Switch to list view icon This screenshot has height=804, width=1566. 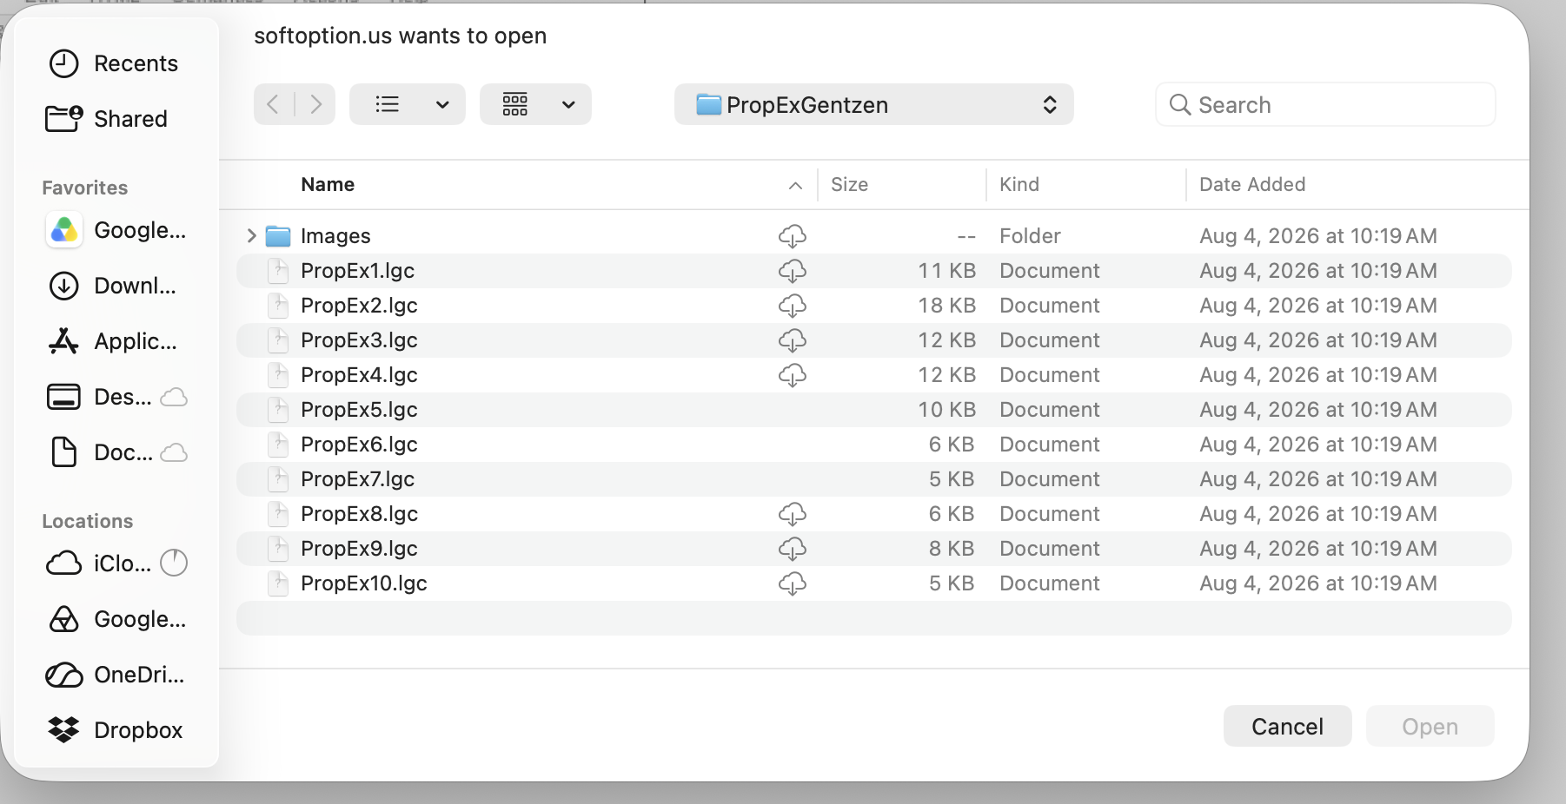(387, 104)
